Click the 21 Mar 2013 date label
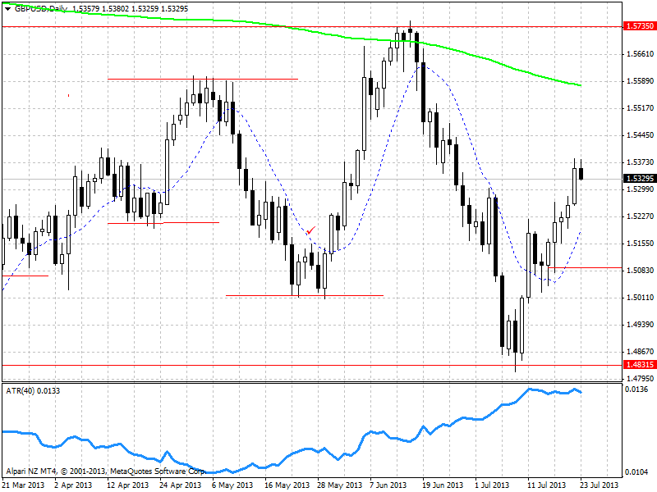This screenshot has width=657, height=492. [25, 485]
